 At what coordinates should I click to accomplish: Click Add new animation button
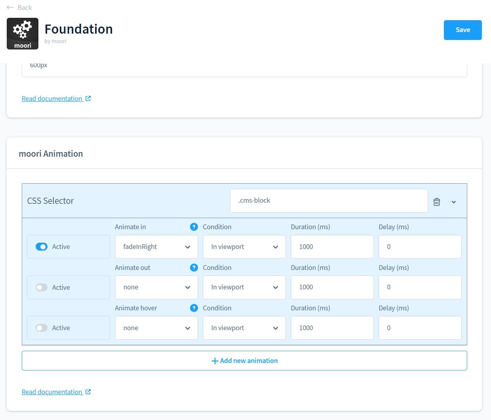tap(244, 361)
